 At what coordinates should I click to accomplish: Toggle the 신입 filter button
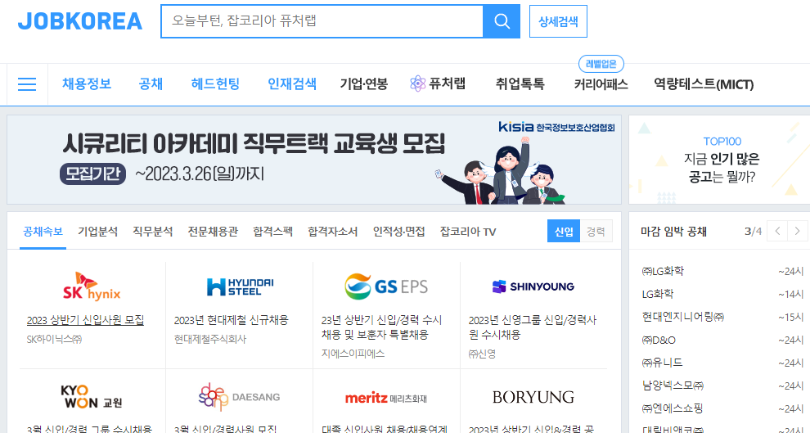tap(564, 232)
